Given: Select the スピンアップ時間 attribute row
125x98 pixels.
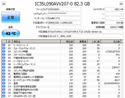Looking at the screenshot, I should 61,52.
